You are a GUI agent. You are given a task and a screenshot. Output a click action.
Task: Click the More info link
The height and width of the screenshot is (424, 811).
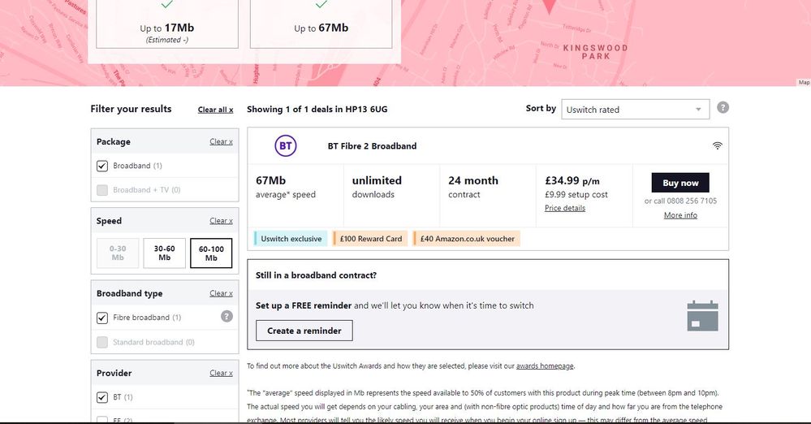(680, 215)
